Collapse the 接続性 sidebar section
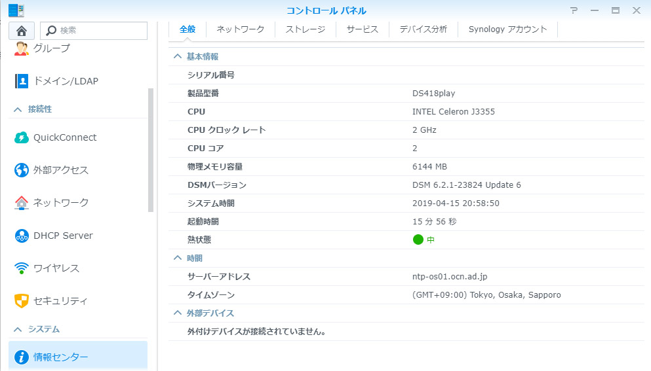Image resolution: width=651 pixels, height=371 pixels. pyautogui.click(x=18, y=109)
